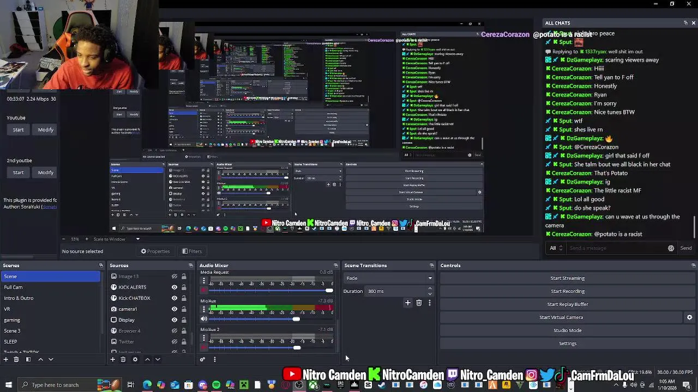
Task: Open Task View on the taskbar
Action: pyautogui.click(x=131, y=385)
